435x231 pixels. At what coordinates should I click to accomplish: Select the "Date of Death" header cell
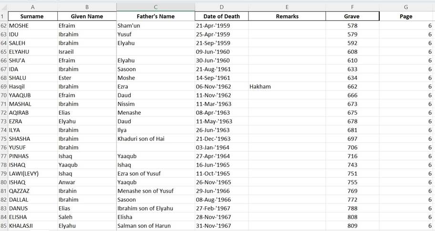pyautogui.click(x=221, y=16)
